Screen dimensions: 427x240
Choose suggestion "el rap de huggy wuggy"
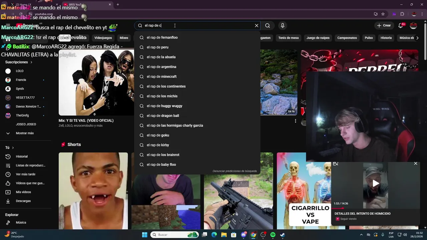pyautogui.click(x=197, y=106)
